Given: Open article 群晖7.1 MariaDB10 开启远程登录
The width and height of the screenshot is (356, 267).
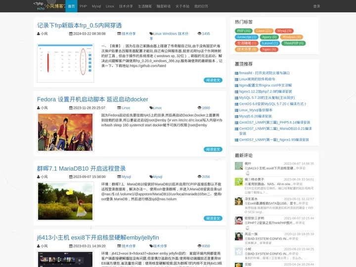Looking at the screenshot, I should click(x=81, y=169).
